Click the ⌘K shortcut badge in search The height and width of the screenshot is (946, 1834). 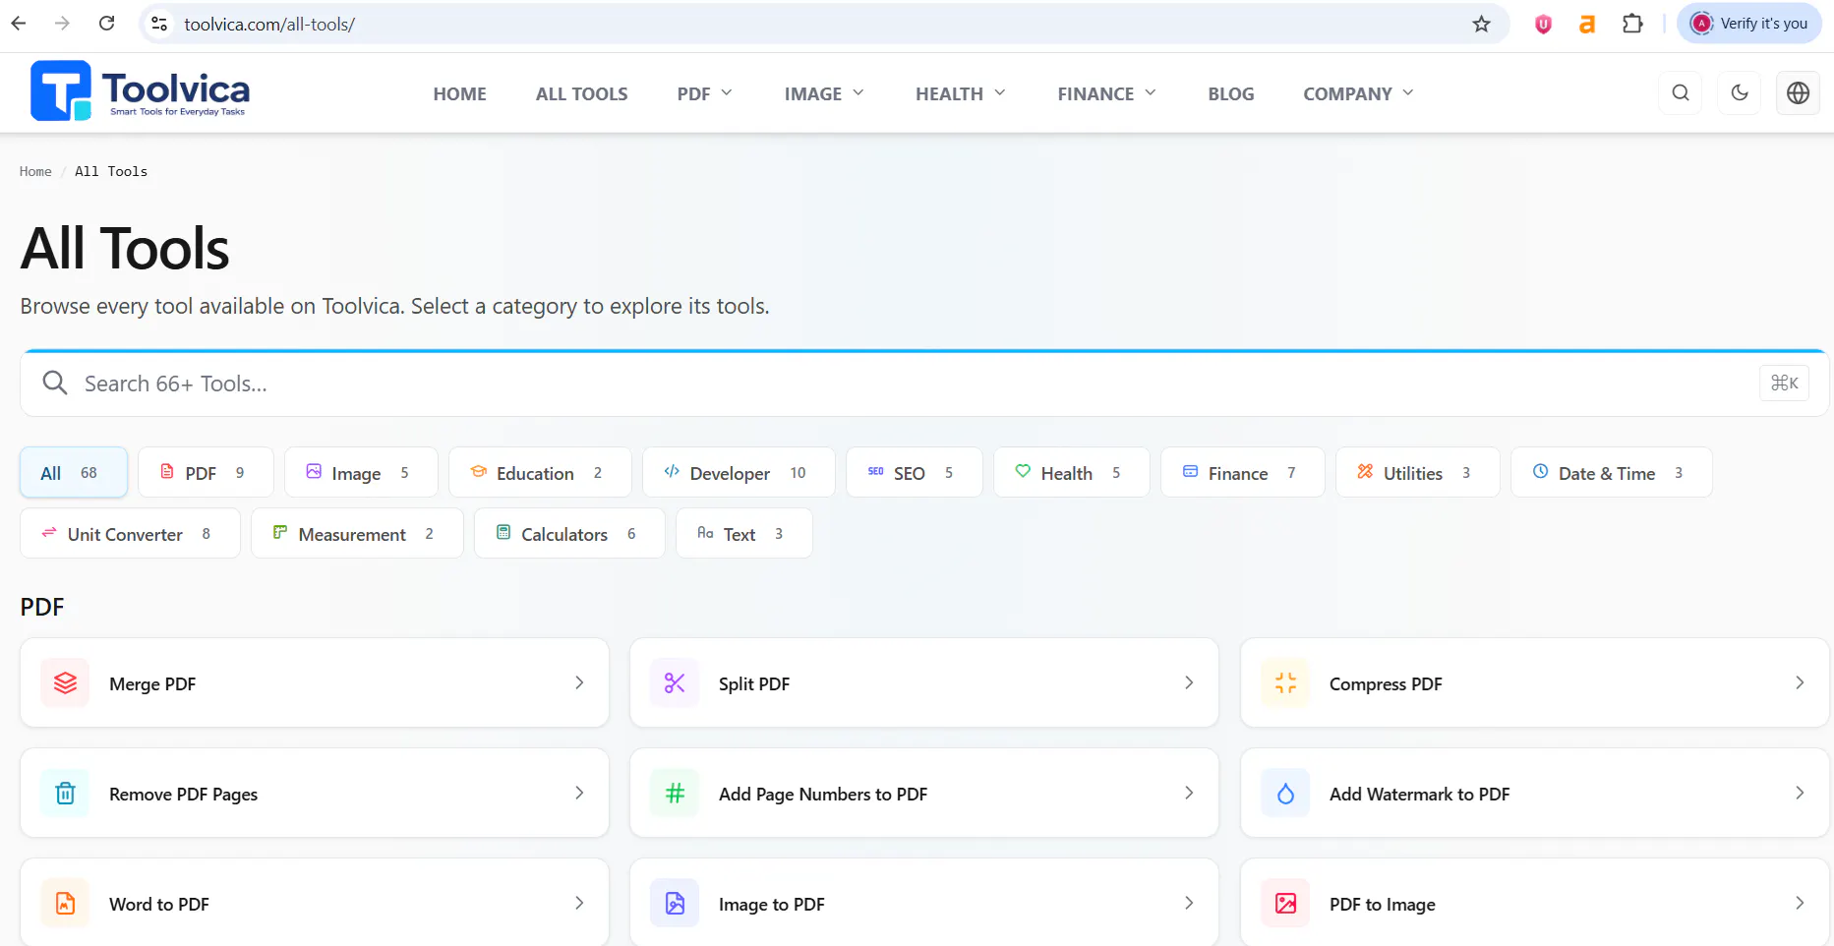(1784, 384)
